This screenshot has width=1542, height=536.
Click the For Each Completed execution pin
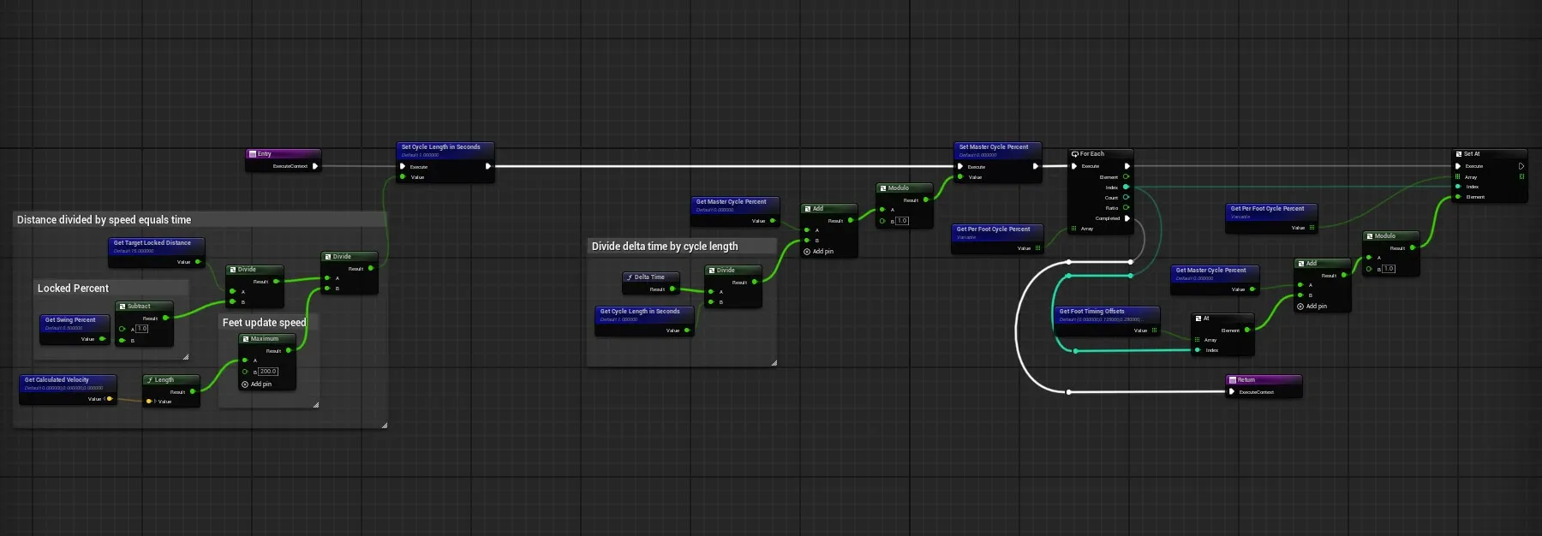coord(1127,218)
